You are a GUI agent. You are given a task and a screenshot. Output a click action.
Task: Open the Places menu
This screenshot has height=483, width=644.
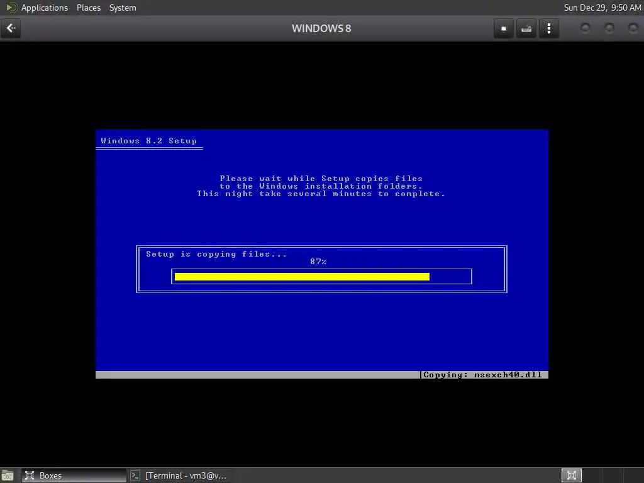click(x=88, y=8)
